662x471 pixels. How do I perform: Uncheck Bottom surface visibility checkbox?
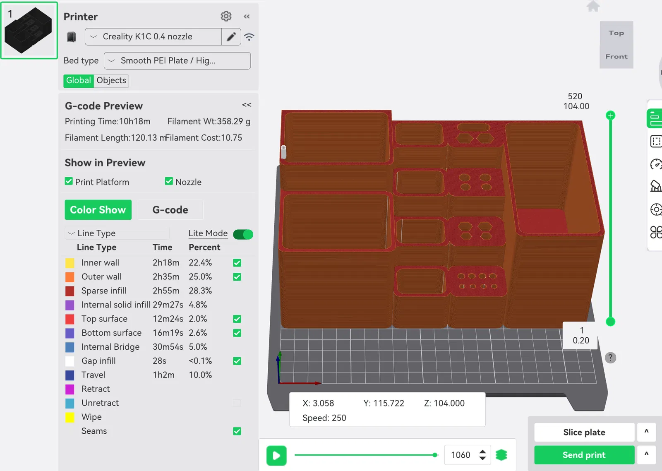click(237, 333)
